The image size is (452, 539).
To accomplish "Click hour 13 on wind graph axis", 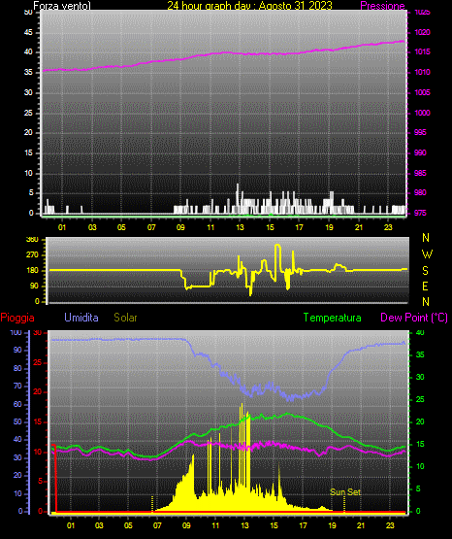I will point(240,227).
